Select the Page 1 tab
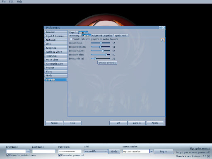The width and height of the screenshot is (212, 159). click(x=73, y=32)
